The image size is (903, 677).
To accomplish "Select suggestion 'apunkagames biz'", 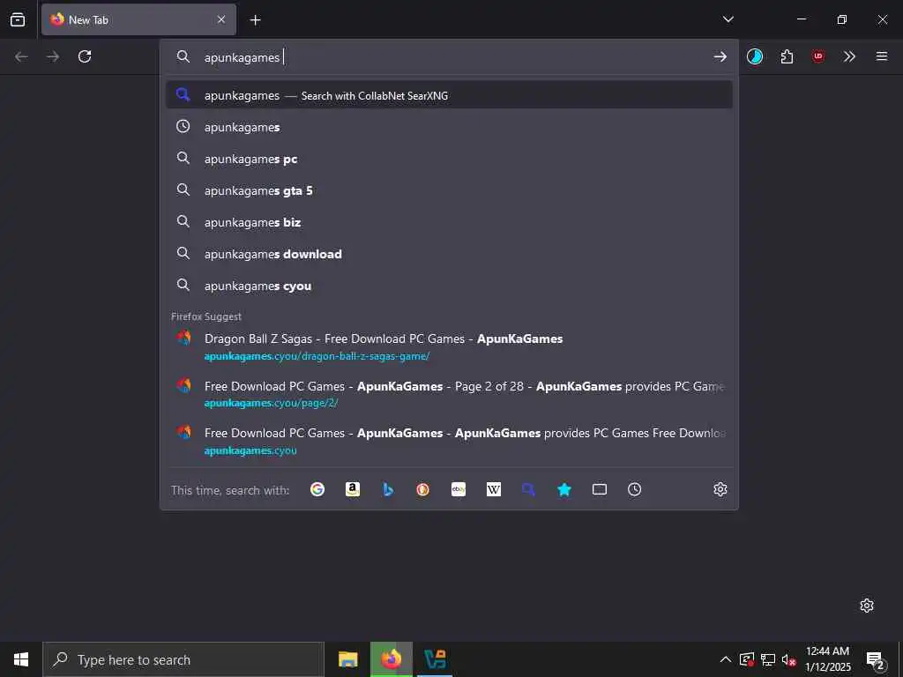I will (x=449, y=221).
